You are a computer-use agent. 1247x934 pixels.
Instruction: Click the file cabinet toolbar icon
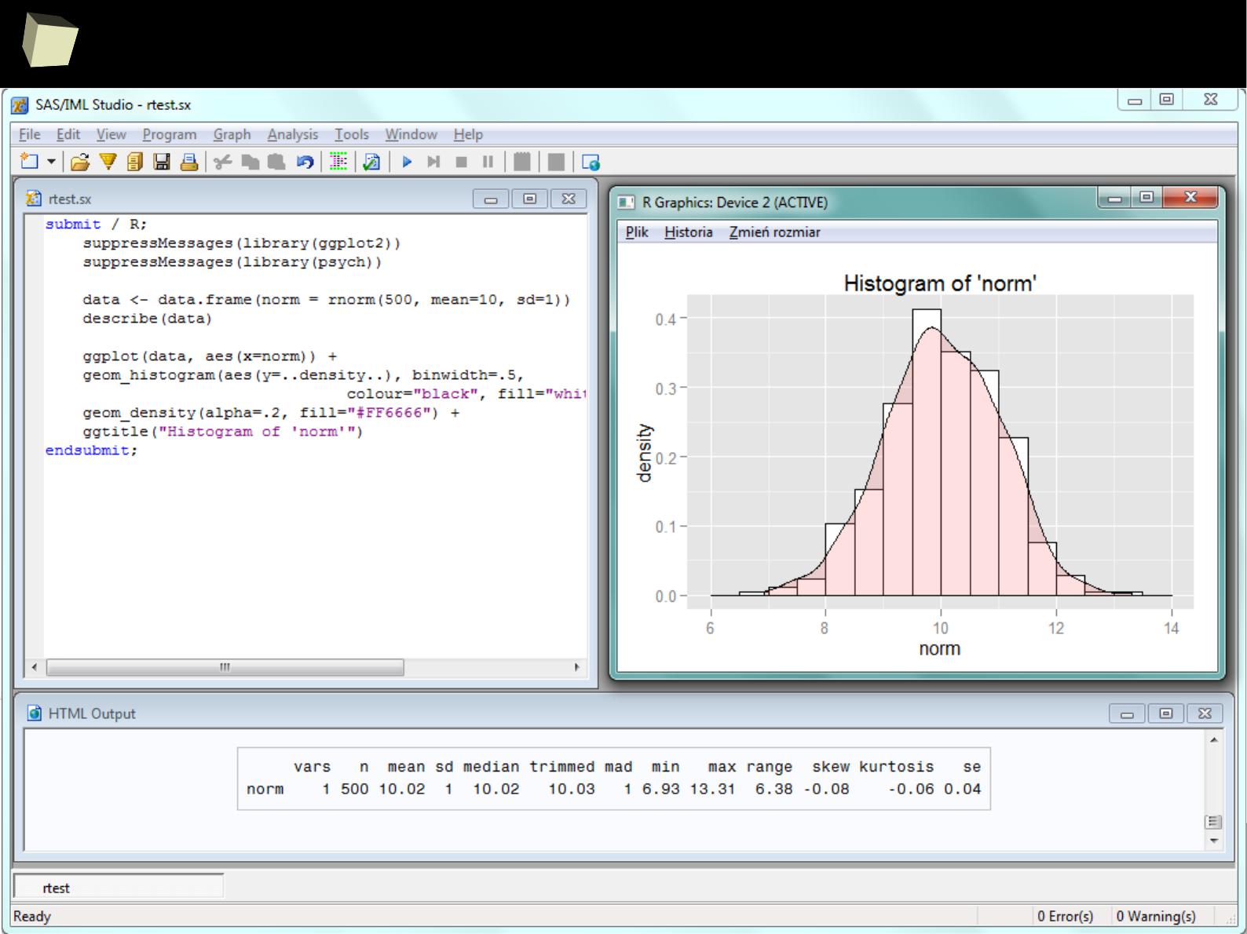click(135, 162)
